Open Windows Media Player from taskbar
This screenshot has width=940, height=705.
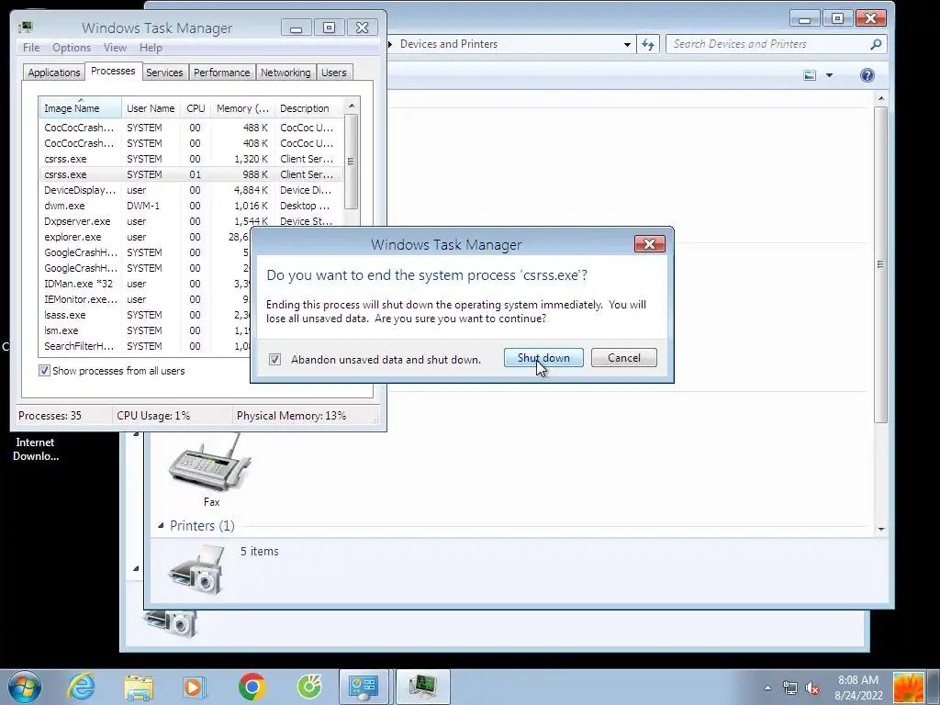(195, 687)
